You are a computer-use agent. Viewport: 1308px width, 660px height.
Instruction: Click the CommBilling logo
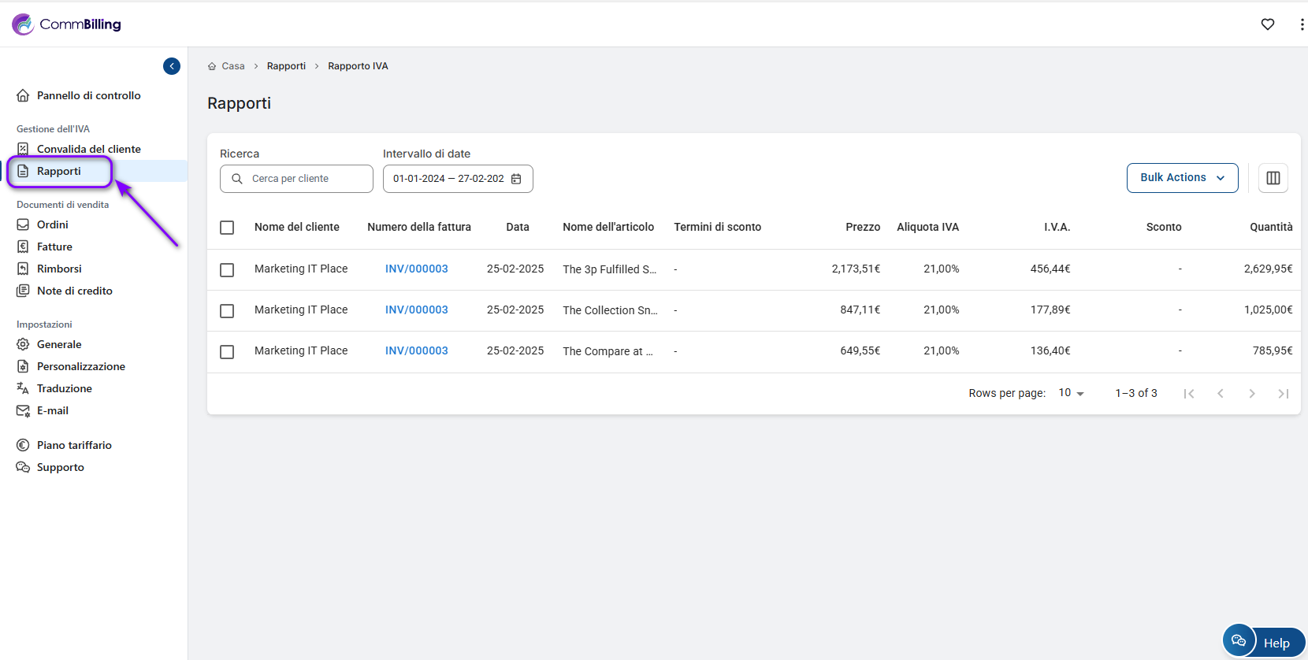[x=67, y=24]
